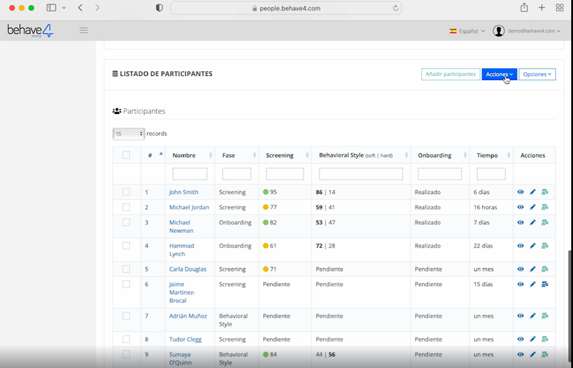Sort table by Behavioral Style column
Screen dimensions: 573x368
point(361,155)
